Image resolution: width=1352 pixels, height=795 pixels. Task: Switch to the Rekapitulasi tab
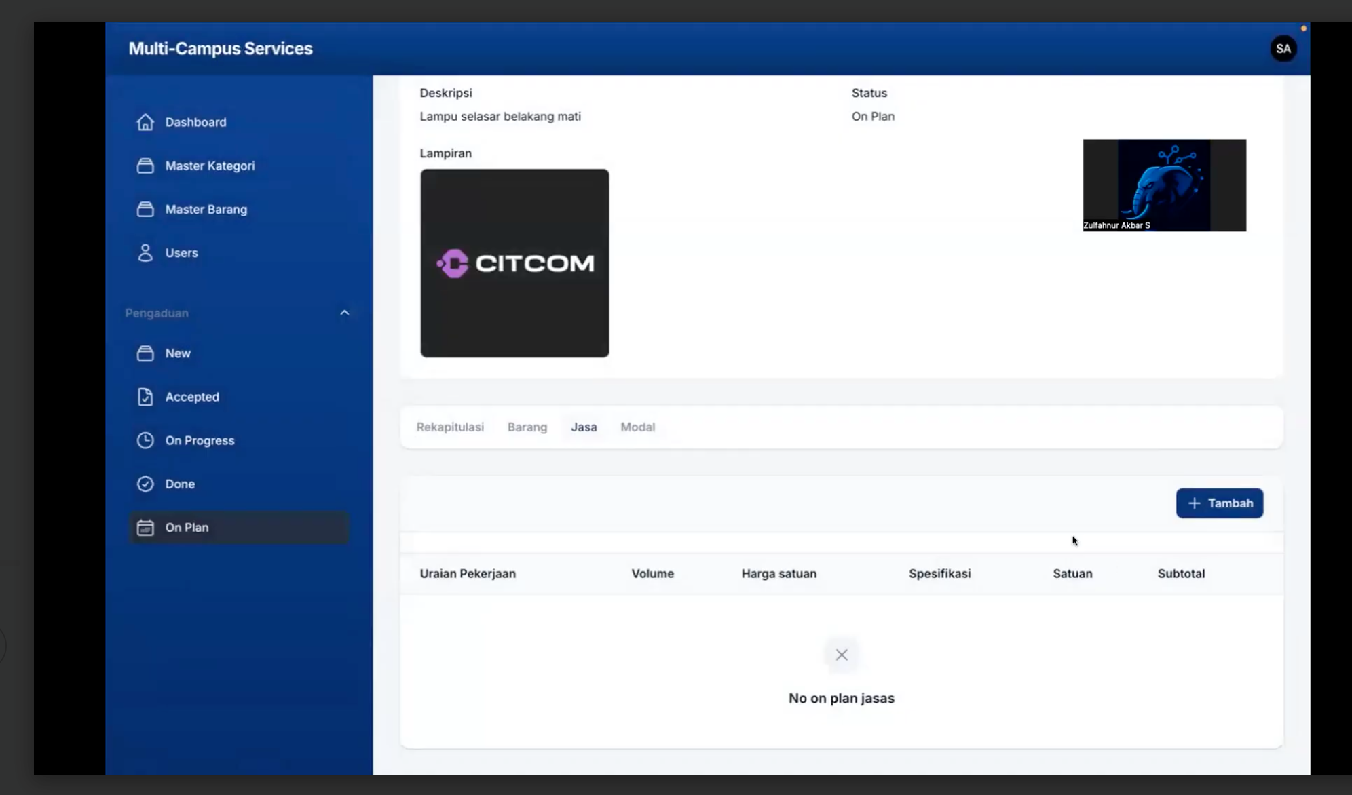[450, 427]
